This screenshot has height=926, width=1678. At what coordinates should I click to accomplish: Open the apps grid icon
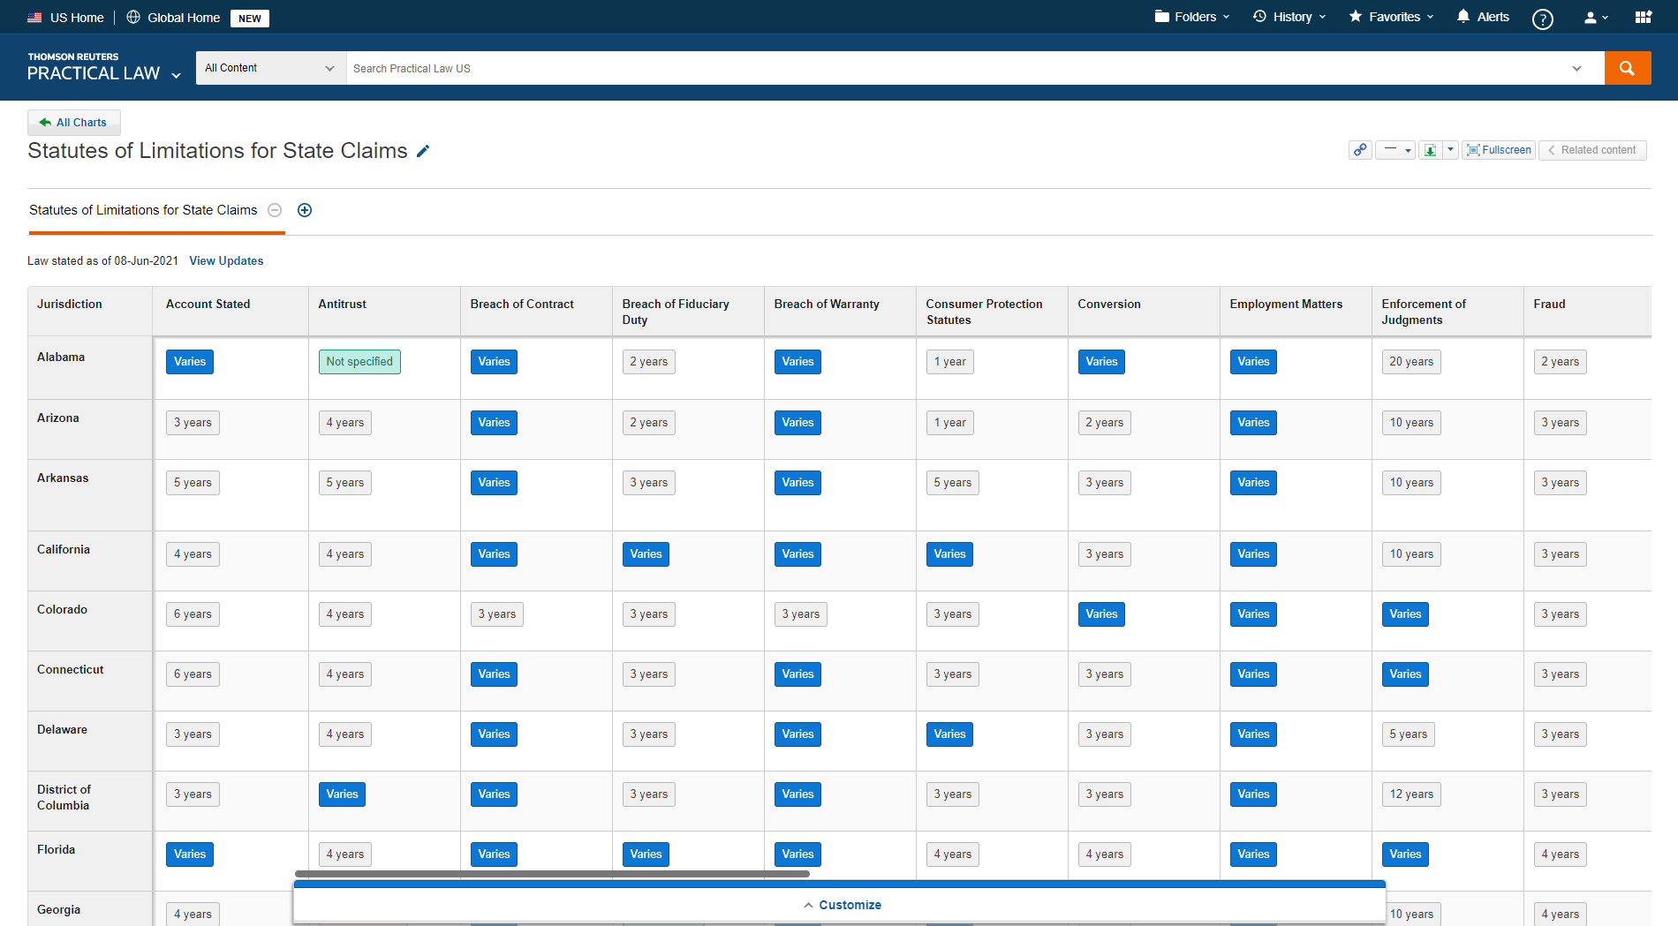[1643, 17]
